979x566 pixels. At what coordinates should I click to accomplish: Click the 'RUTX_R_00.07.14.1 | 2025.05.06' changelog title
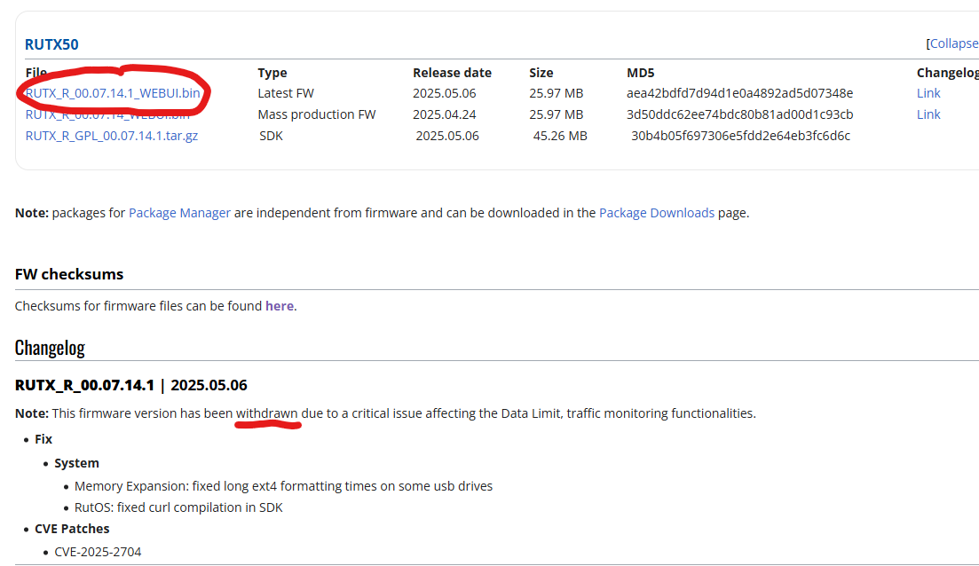[131, 385]
